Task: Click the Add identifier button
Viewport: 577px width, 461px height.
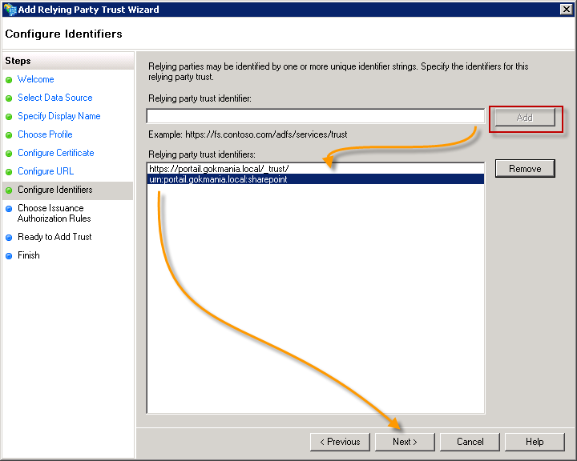Action: (525, 118)
